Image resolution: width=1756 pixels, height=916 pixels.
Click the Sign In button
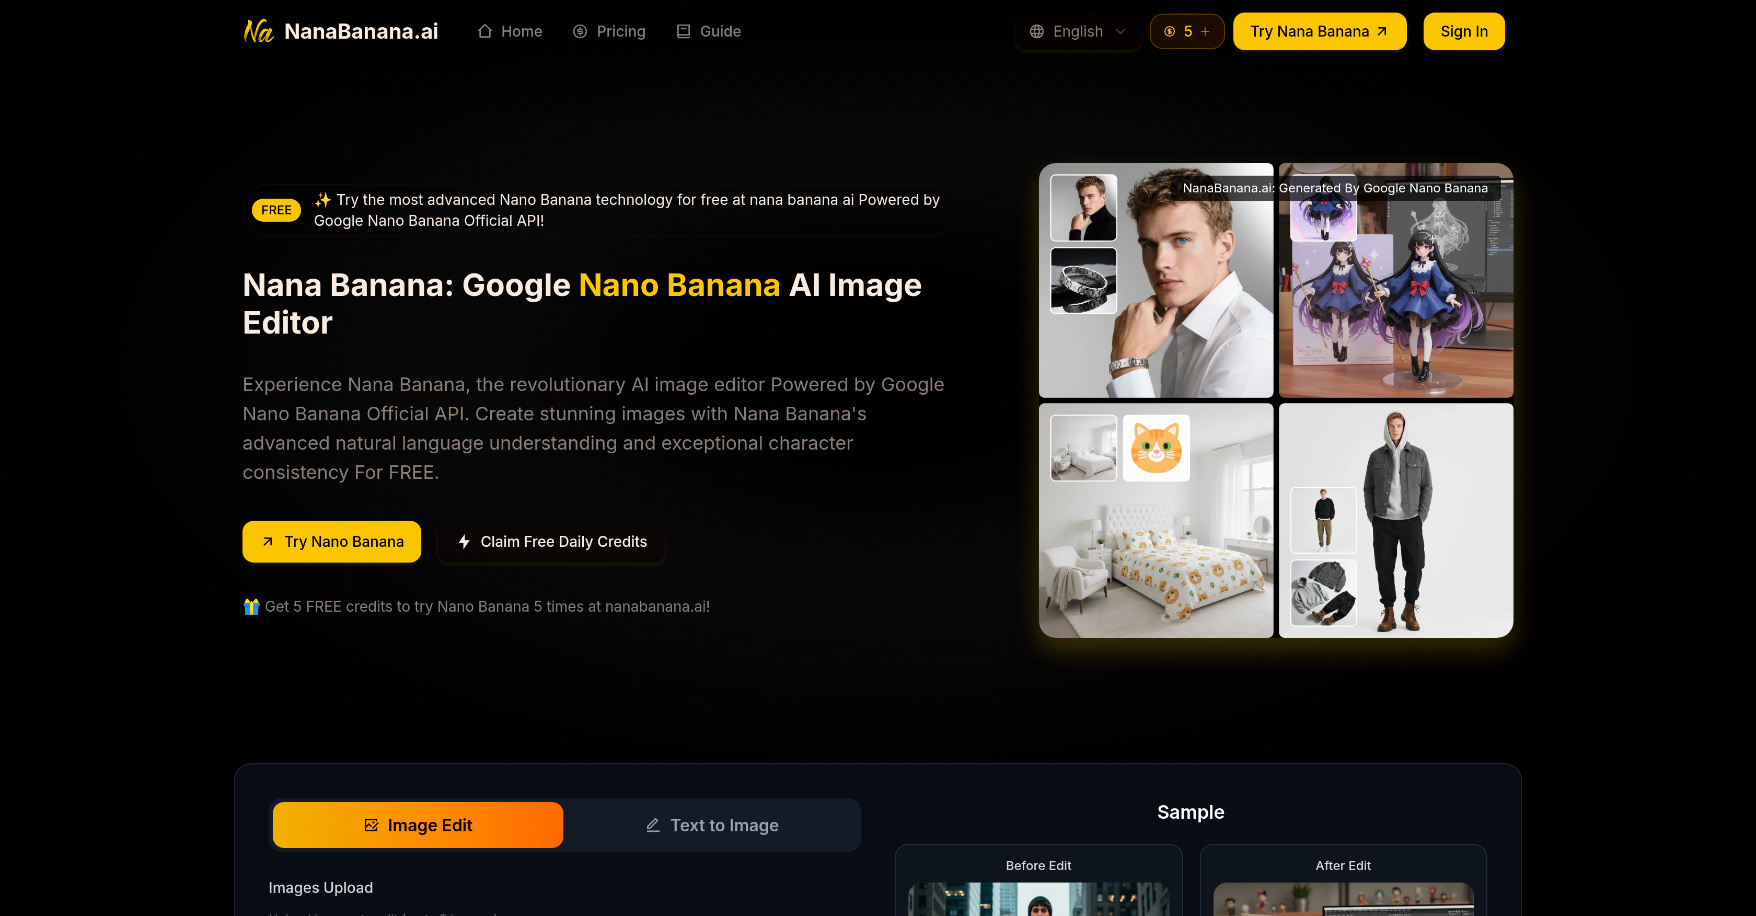click(x=1463, y=31)
